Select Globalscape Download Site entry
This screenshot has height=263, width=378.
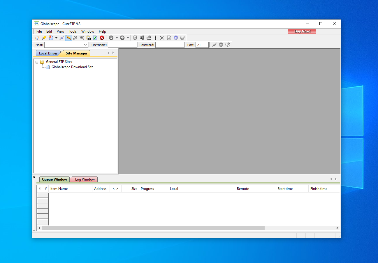click(x=72, y=67)
